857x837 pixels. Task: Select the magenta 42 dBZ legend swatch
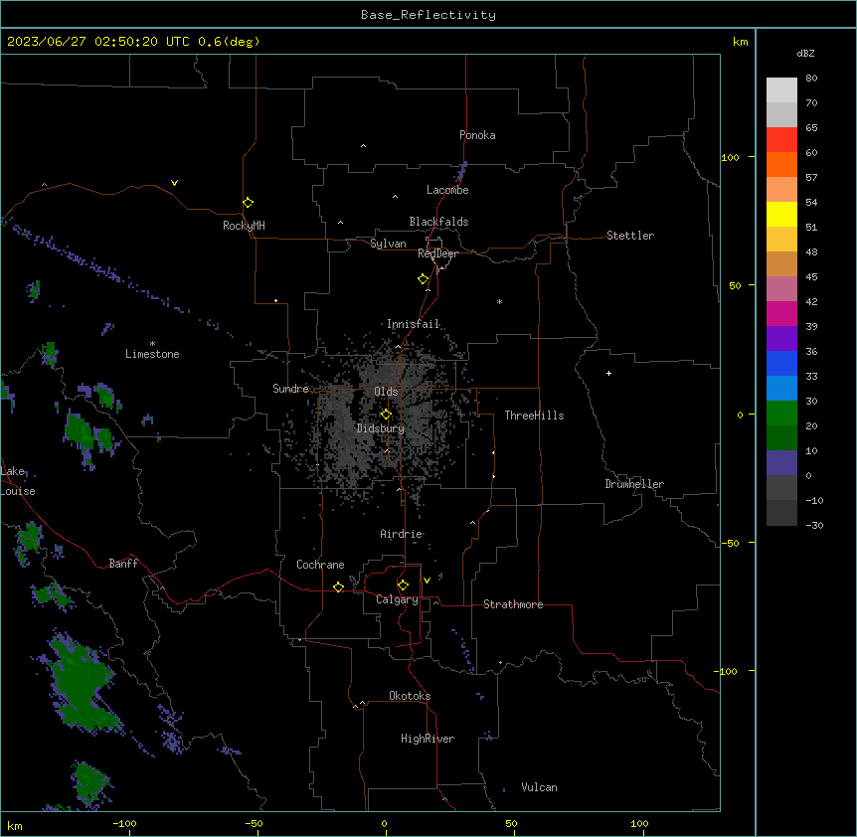(781, 313)
